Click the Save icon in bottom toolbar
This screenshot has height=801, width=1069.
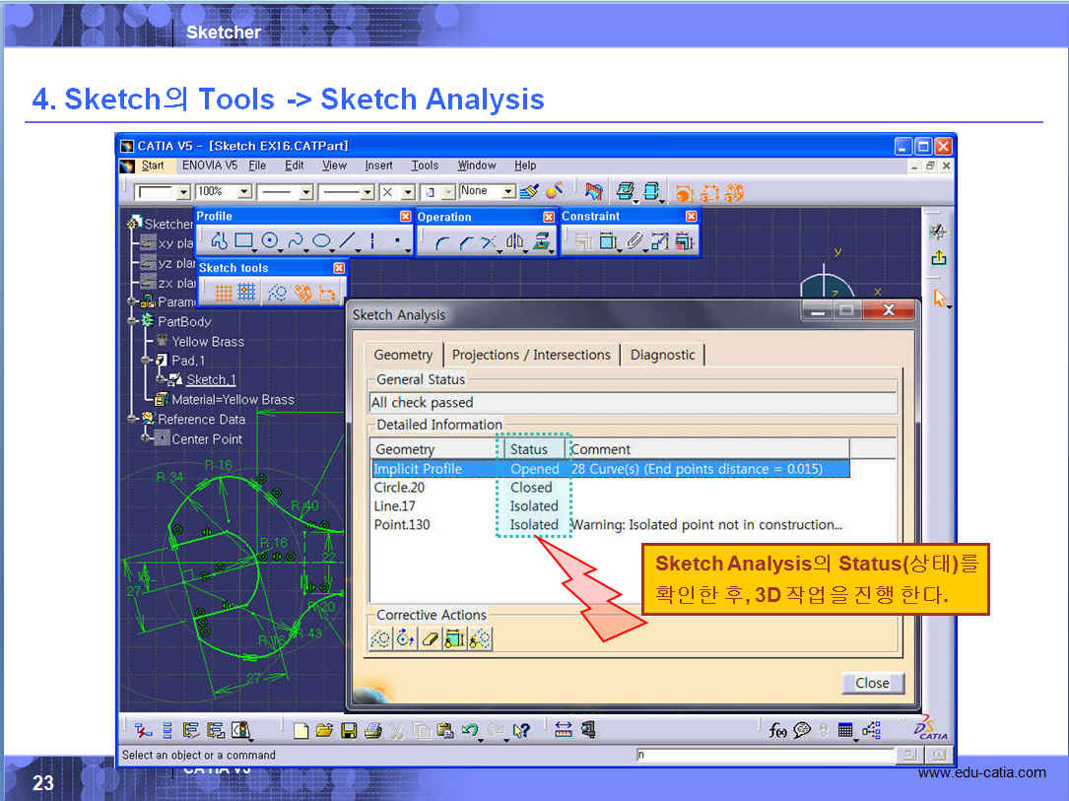pyautogui.click(x=349, y=730)
